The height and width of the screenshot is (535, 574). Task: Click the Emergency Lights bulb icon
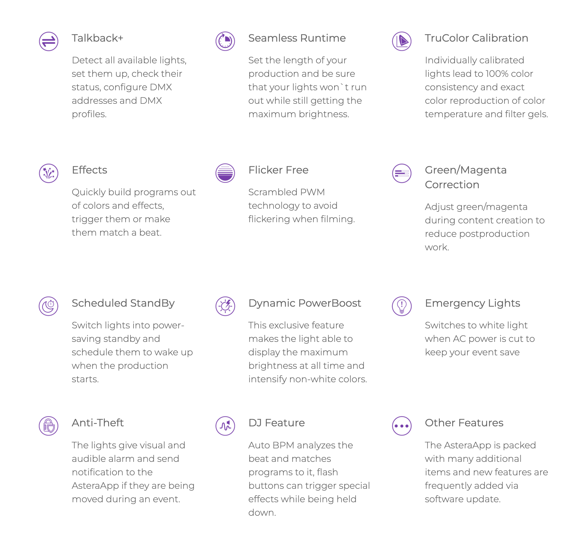[x=402, y=306]
